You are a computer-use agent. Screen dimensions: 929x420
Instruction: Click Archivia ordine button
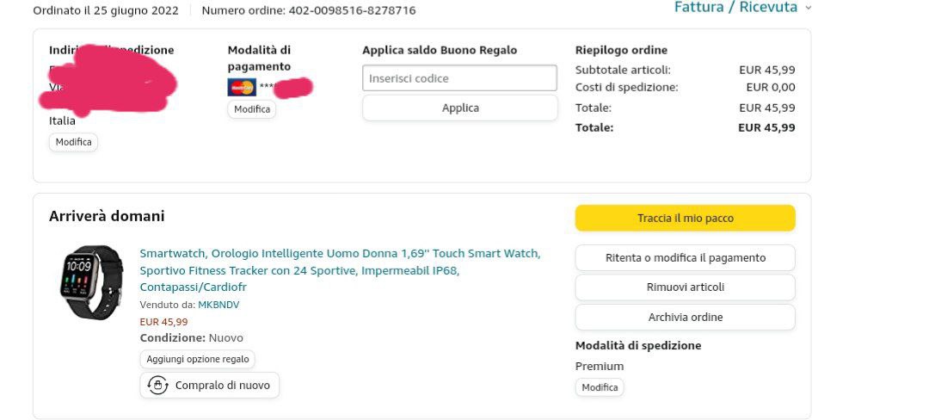click(685, 317)
